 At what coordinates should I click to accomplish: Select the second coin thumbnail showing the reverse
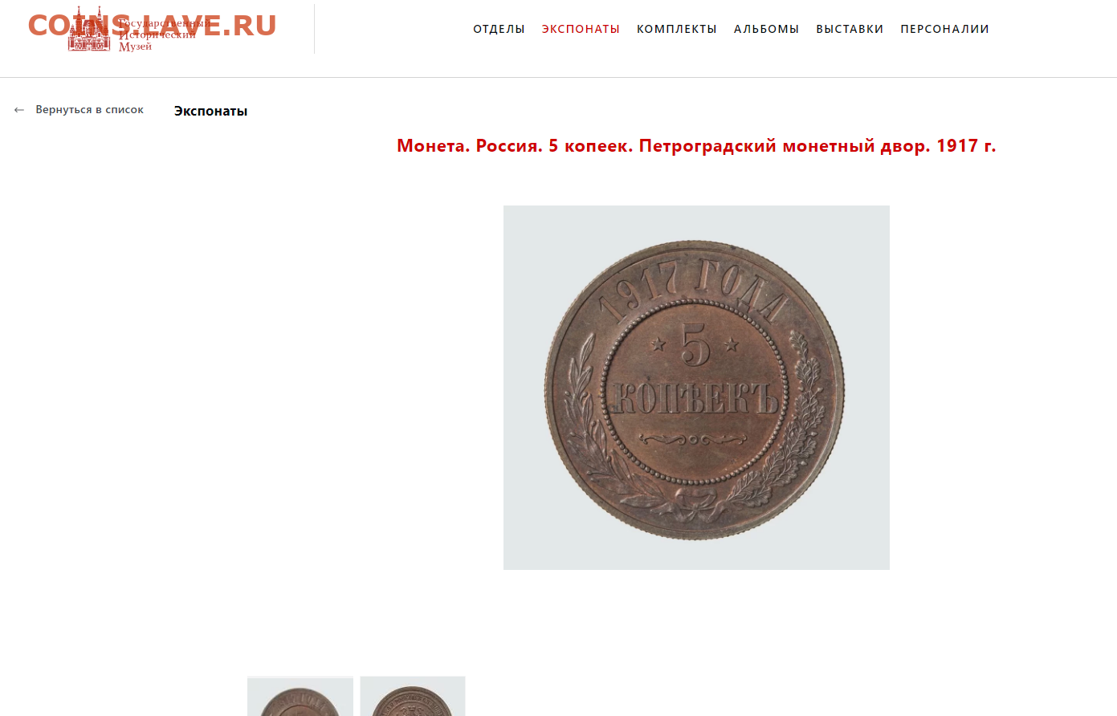(x=413, y=696)
